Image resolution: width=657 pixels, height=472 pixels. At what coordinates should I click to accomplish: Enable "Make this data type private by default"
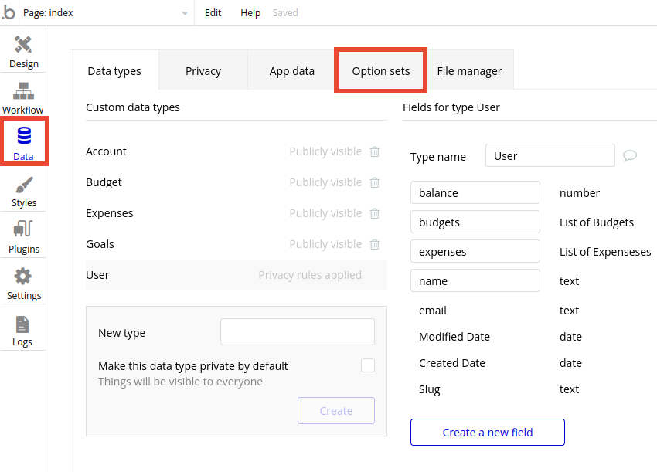point(367,365)
